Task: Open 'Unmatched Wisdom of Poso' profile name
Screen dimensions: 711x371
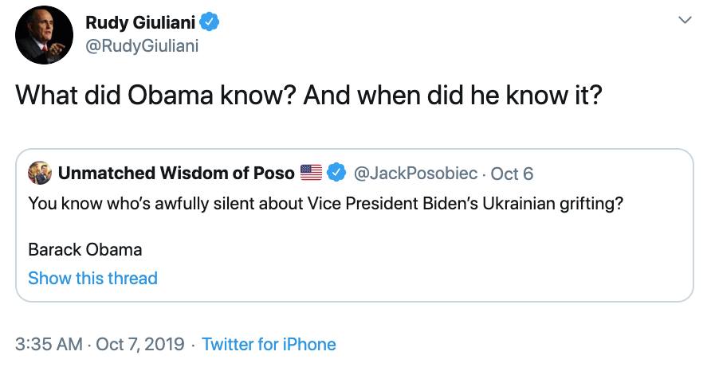Action: 176,172
